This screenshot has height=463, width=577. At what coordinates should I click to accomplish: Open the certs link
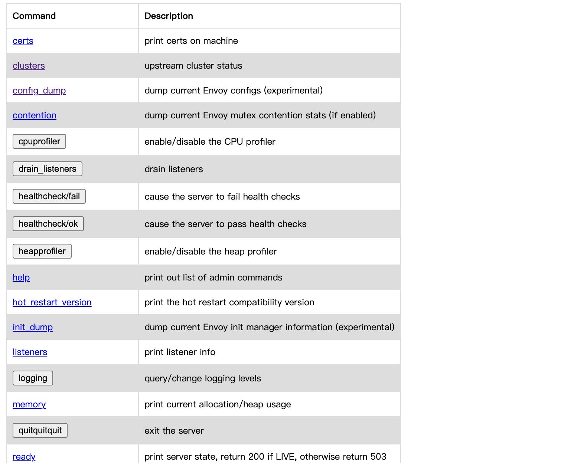[x=23, y=41]
